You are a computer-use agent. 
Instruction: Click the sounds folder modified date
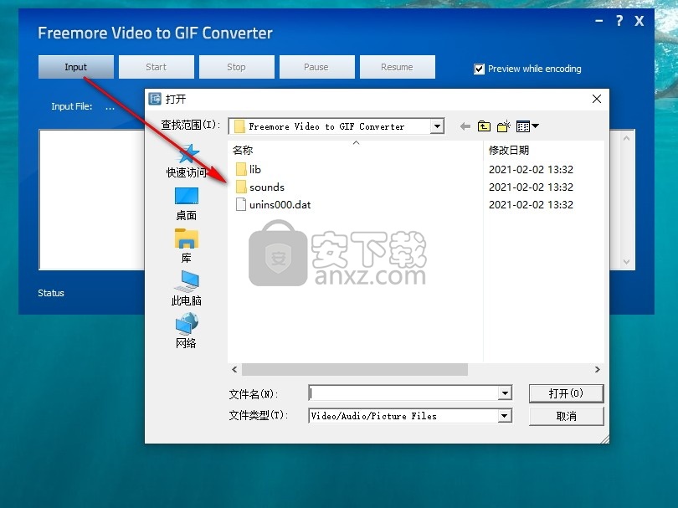tap(531, 187)
